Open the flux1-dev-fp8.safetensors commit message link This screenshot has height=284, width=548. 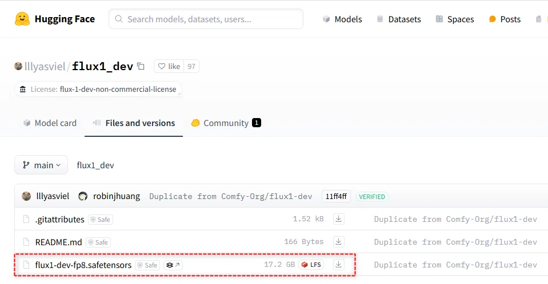(455, 265)
